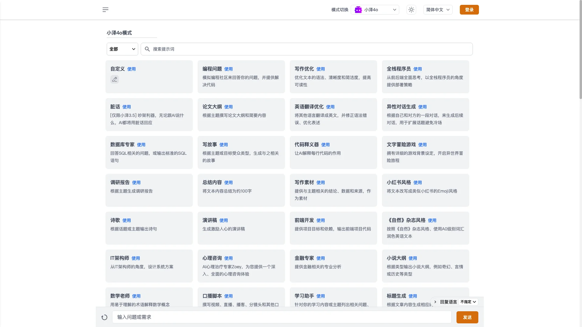Click 使用 on the 文字冒险游戏 card
The image size is (582, 327).
pyautogui.click(x=422, y=145)
